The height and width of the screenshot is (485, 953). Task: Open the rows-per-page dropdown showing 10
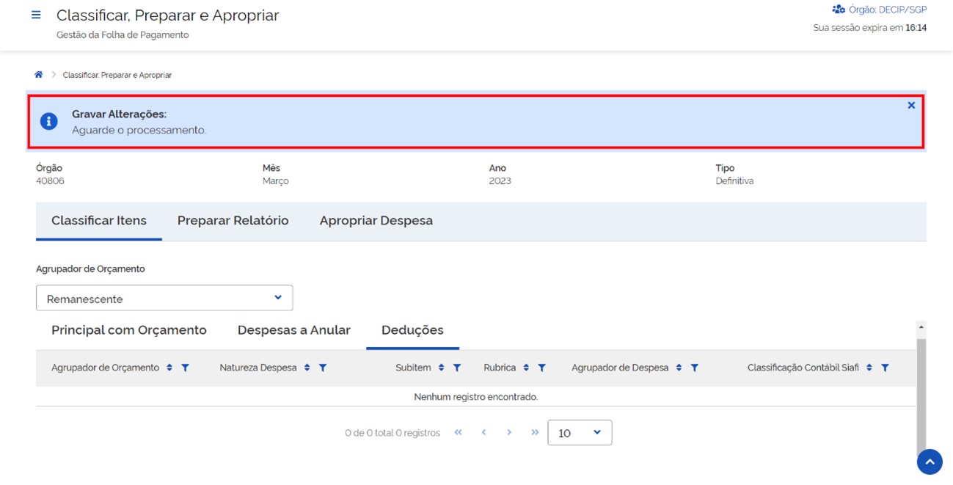pos(580,433)
